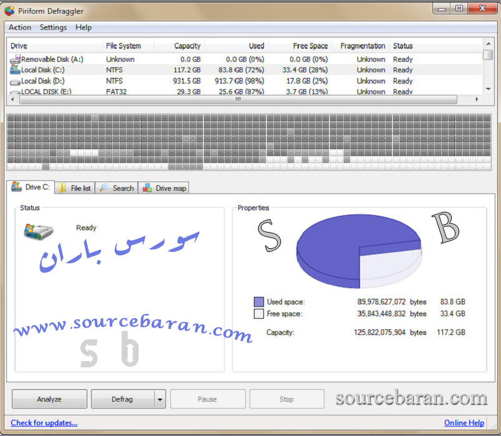The height and width of the screenshot is (436, 501).
Task: Click the File list folder icon
Action: (x=62, y=188)
